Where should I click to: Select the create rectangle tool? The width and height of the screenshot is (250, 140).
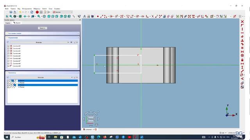tap(132, 16)
